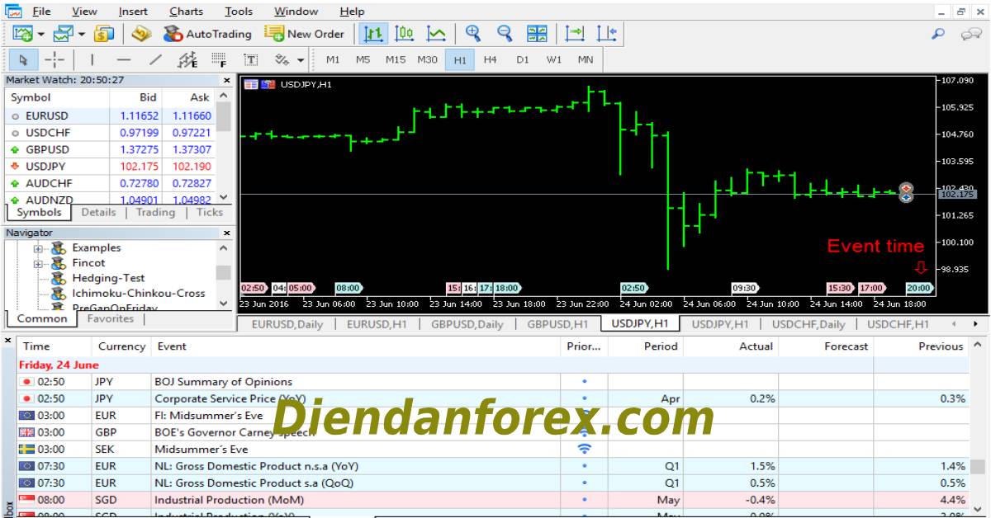The height and width of the screenshot is (518, 991).
Task: Set timeframe to D1
Action: [523, 59]
